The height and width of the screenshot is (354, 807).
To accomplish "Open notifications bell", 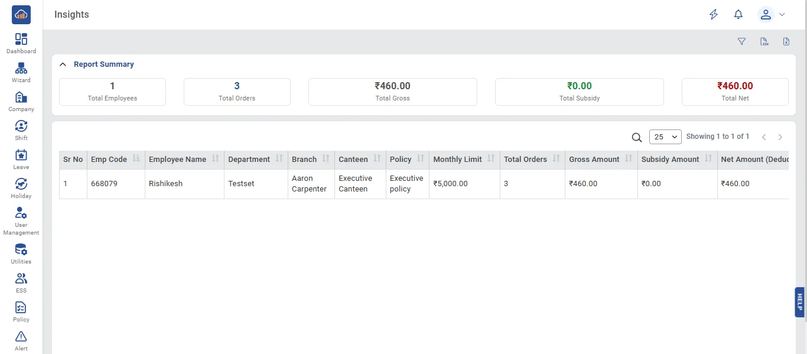I will click(738, 15).
